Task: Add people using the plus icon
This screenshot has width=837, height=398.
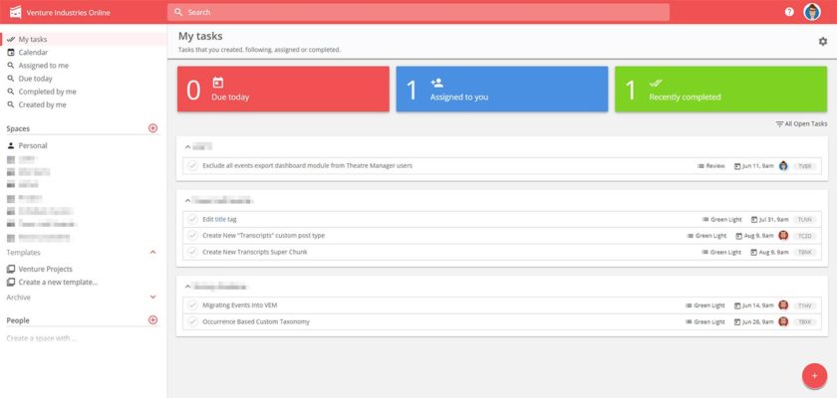Action: 152,320
